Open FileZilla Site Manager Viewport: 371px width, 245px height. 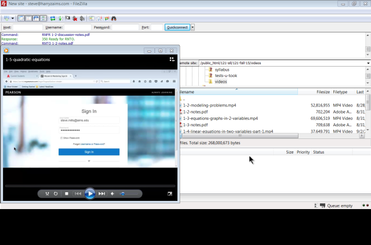click(x=6, y=19)
